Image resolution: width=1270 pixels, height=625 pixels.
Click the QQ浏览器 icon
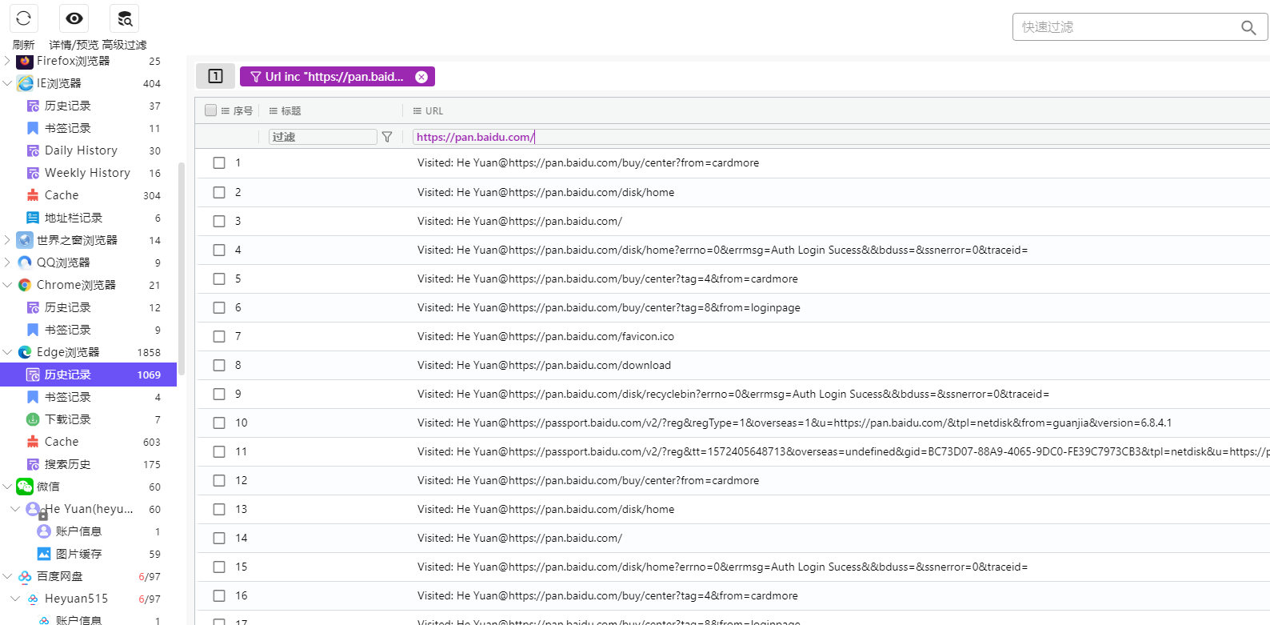(x=25, y=262)
